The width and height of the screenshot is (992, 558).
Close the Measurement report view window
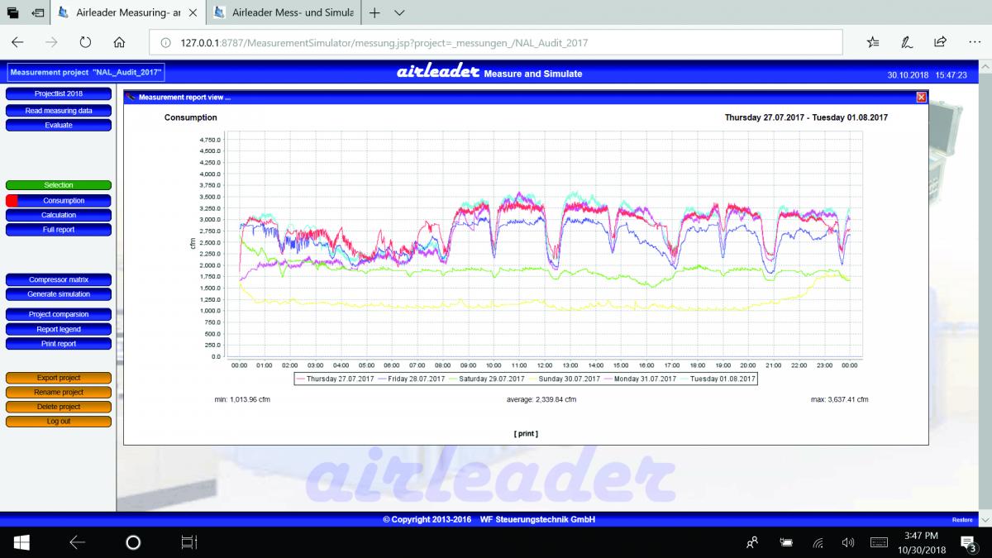click(922, 97)
